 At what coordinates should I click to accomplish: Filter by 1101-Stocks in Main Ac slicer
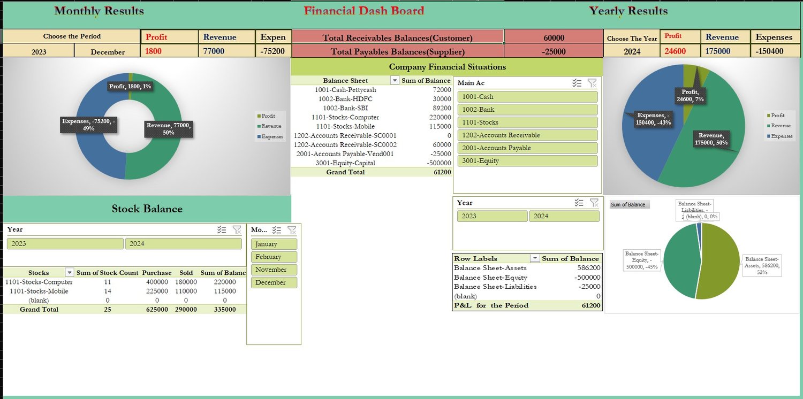point(527,122)
